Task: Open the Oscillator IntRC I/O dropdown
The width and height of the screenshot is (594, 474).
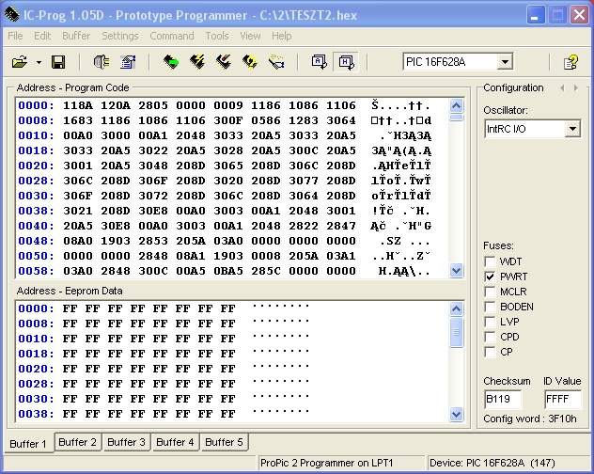Action: (572, 129)
